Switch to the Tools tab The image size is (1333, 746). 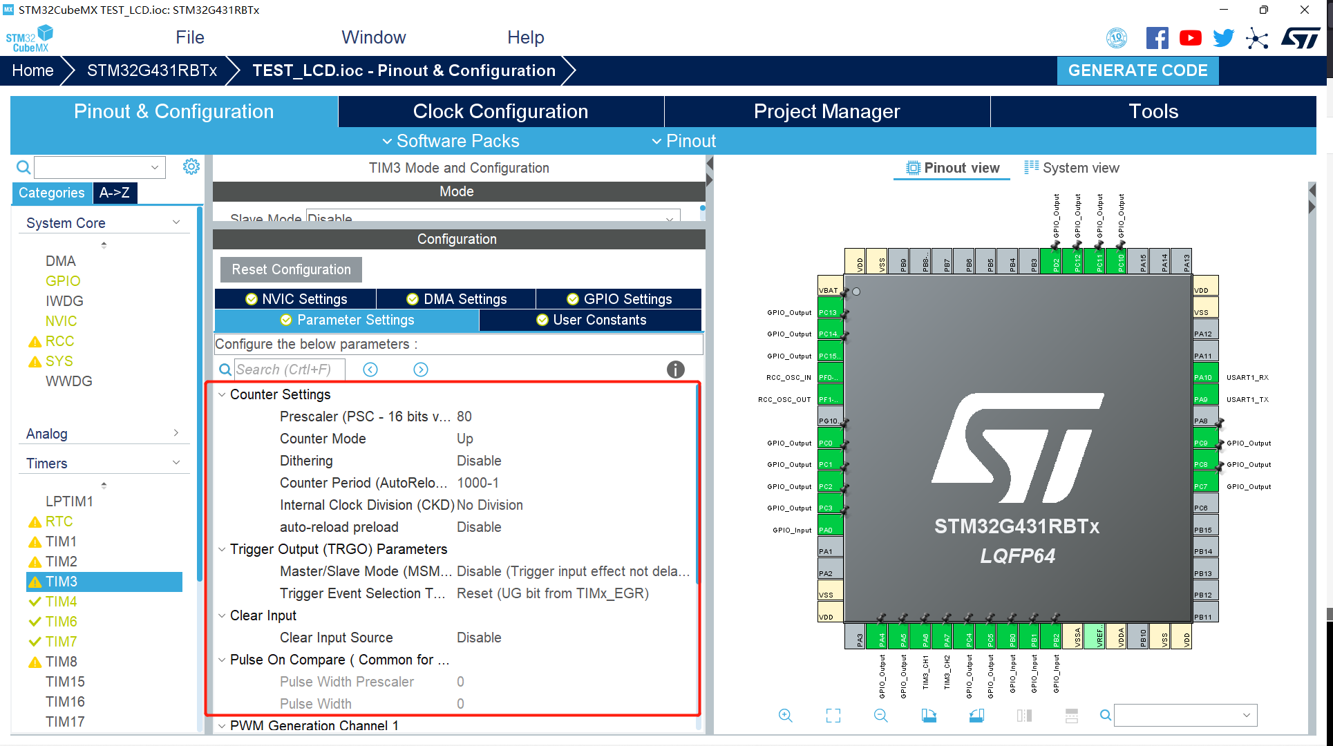(x=1153, y=111)
